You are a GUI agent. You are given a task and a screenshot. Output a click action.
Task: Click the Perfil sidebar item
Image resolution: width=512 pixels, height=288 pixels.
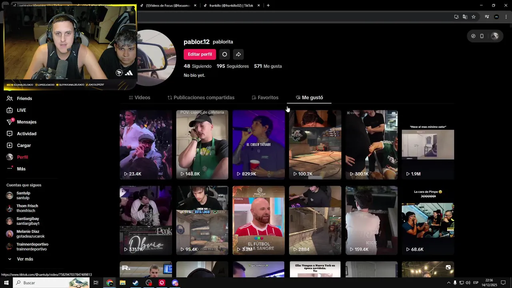[22, 157]
